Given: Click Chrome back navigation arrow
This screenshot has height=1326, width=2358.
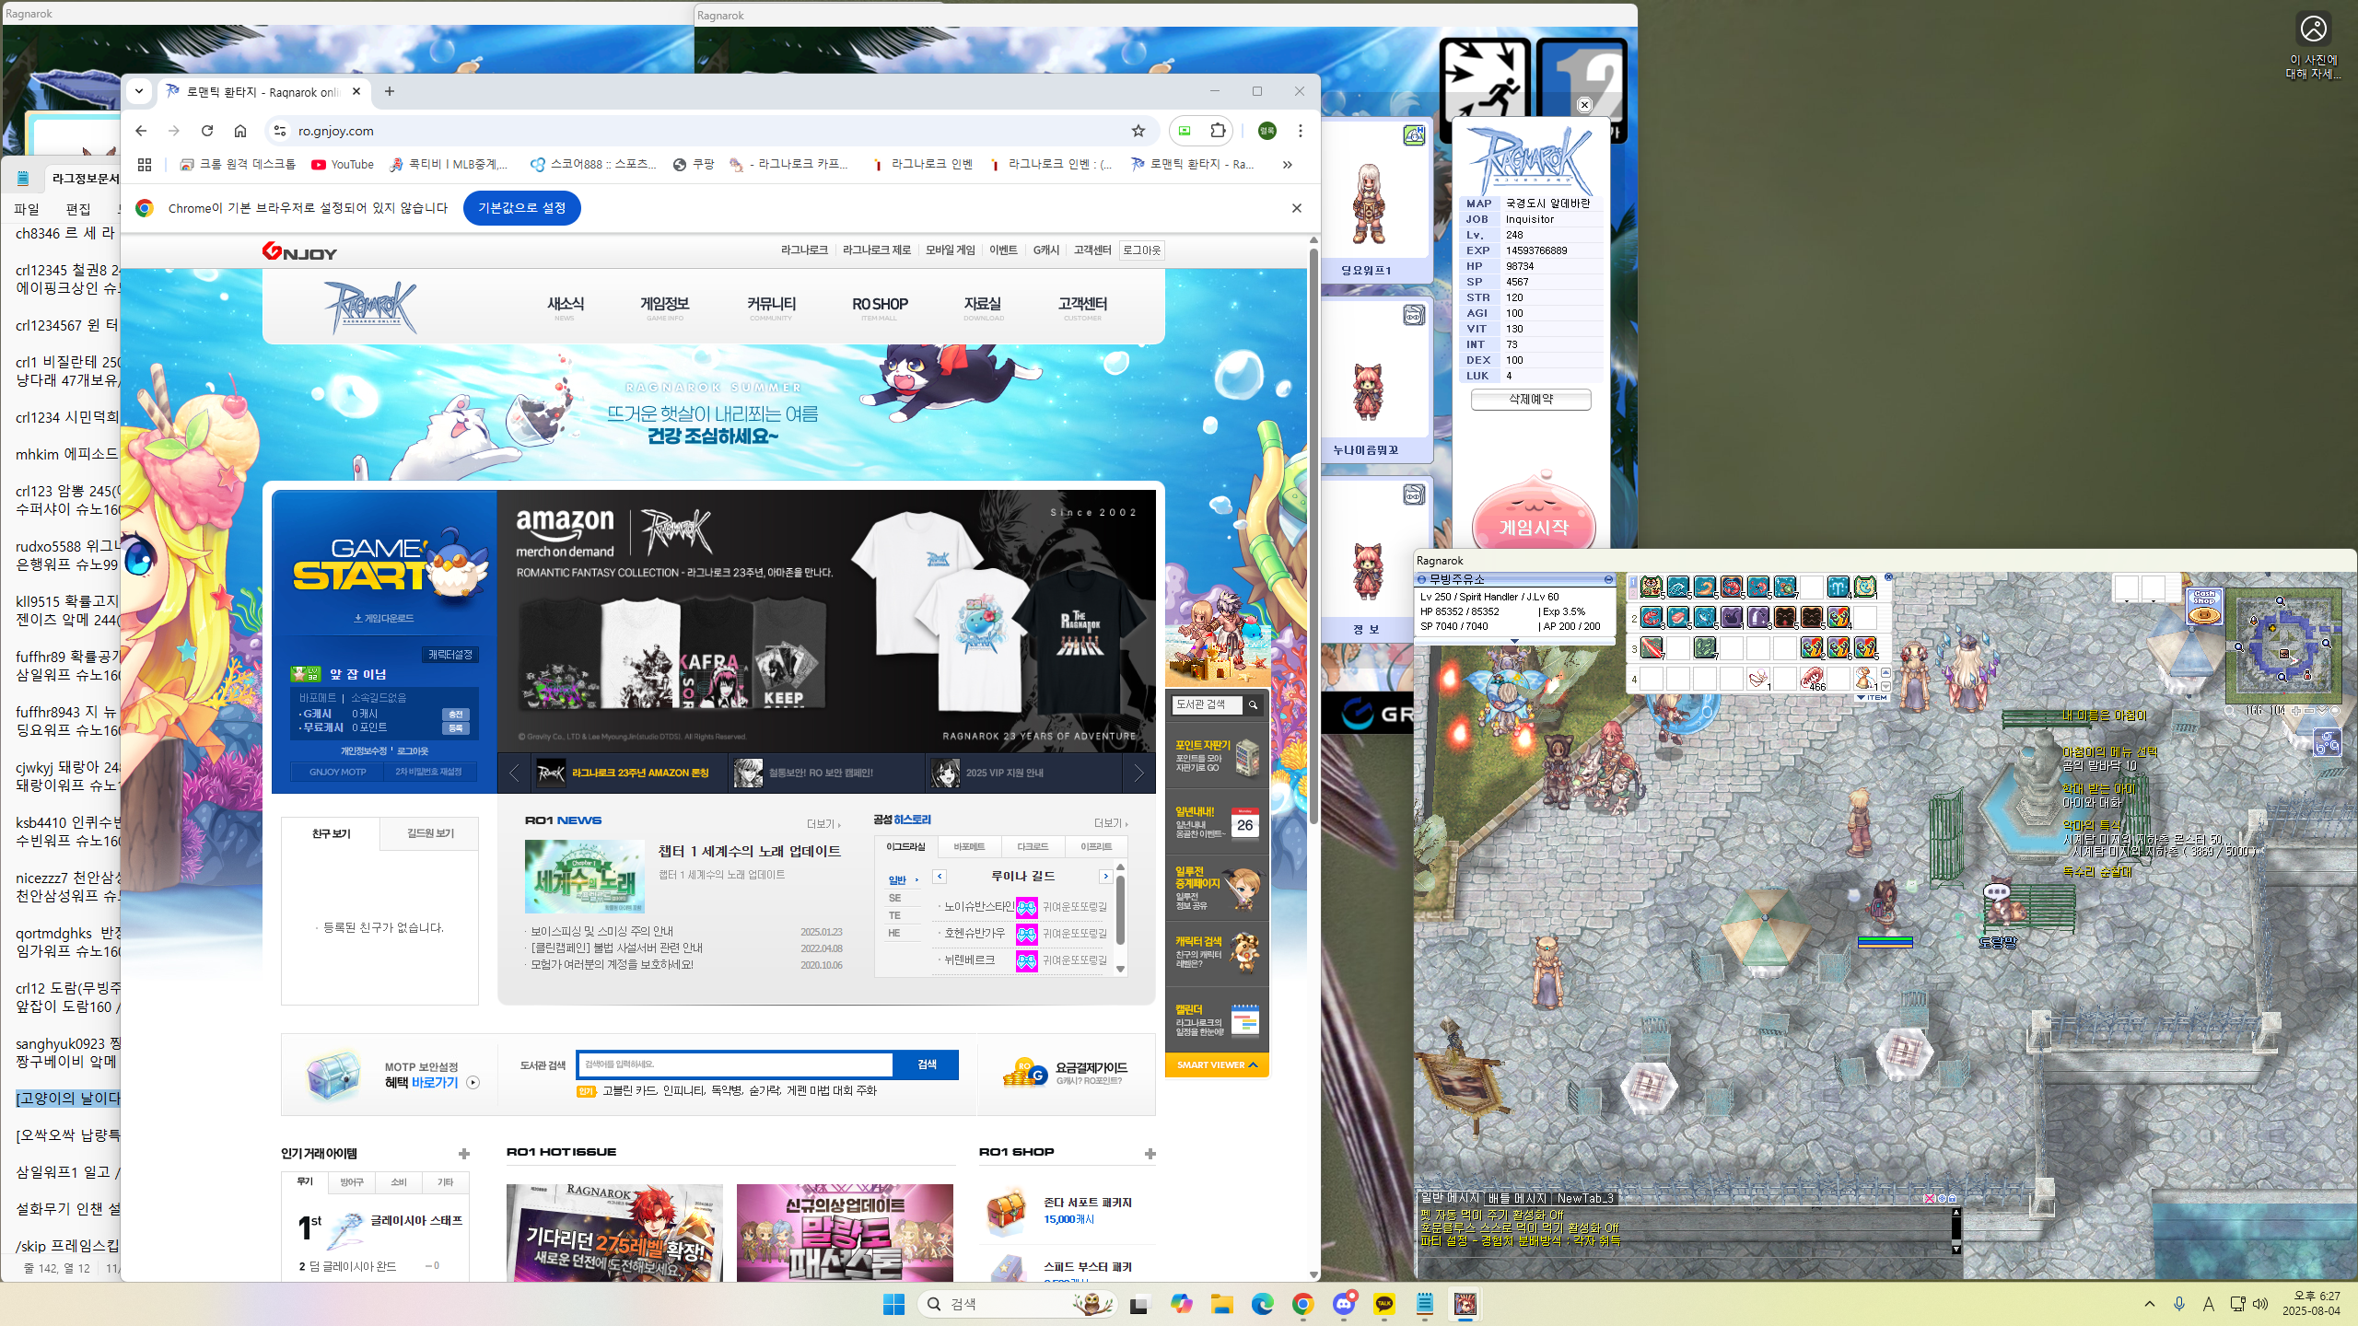Looking at the screenshot, I should (141, 131).
